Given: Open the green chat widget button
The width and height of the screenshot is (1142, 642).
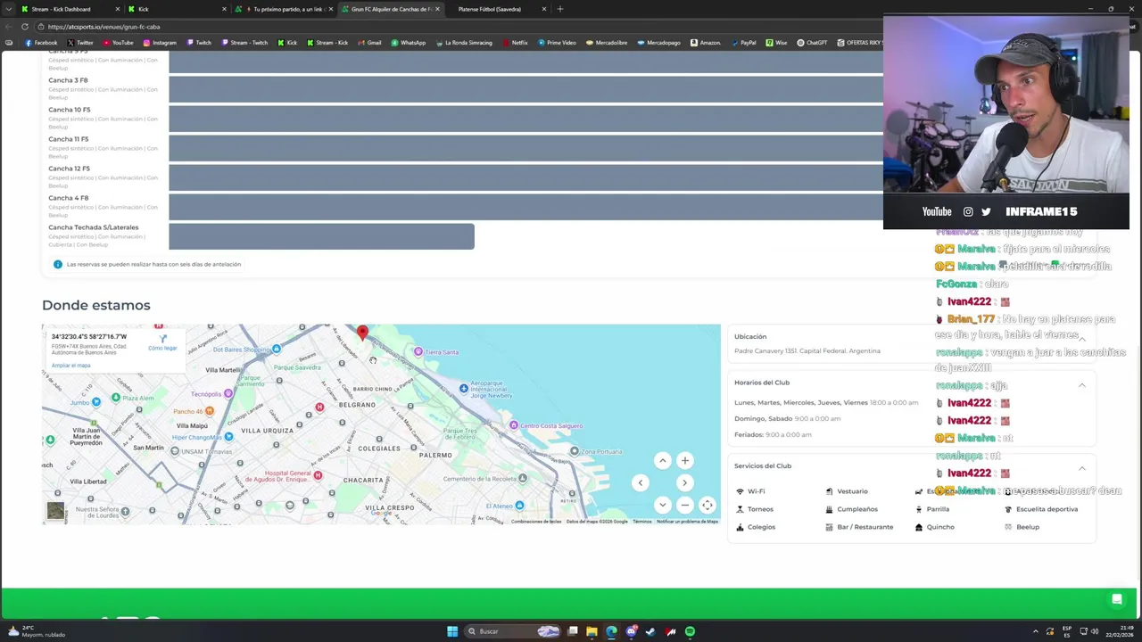Looking at the screenshot, I should pyautogui.click(x=1116, y=600).
